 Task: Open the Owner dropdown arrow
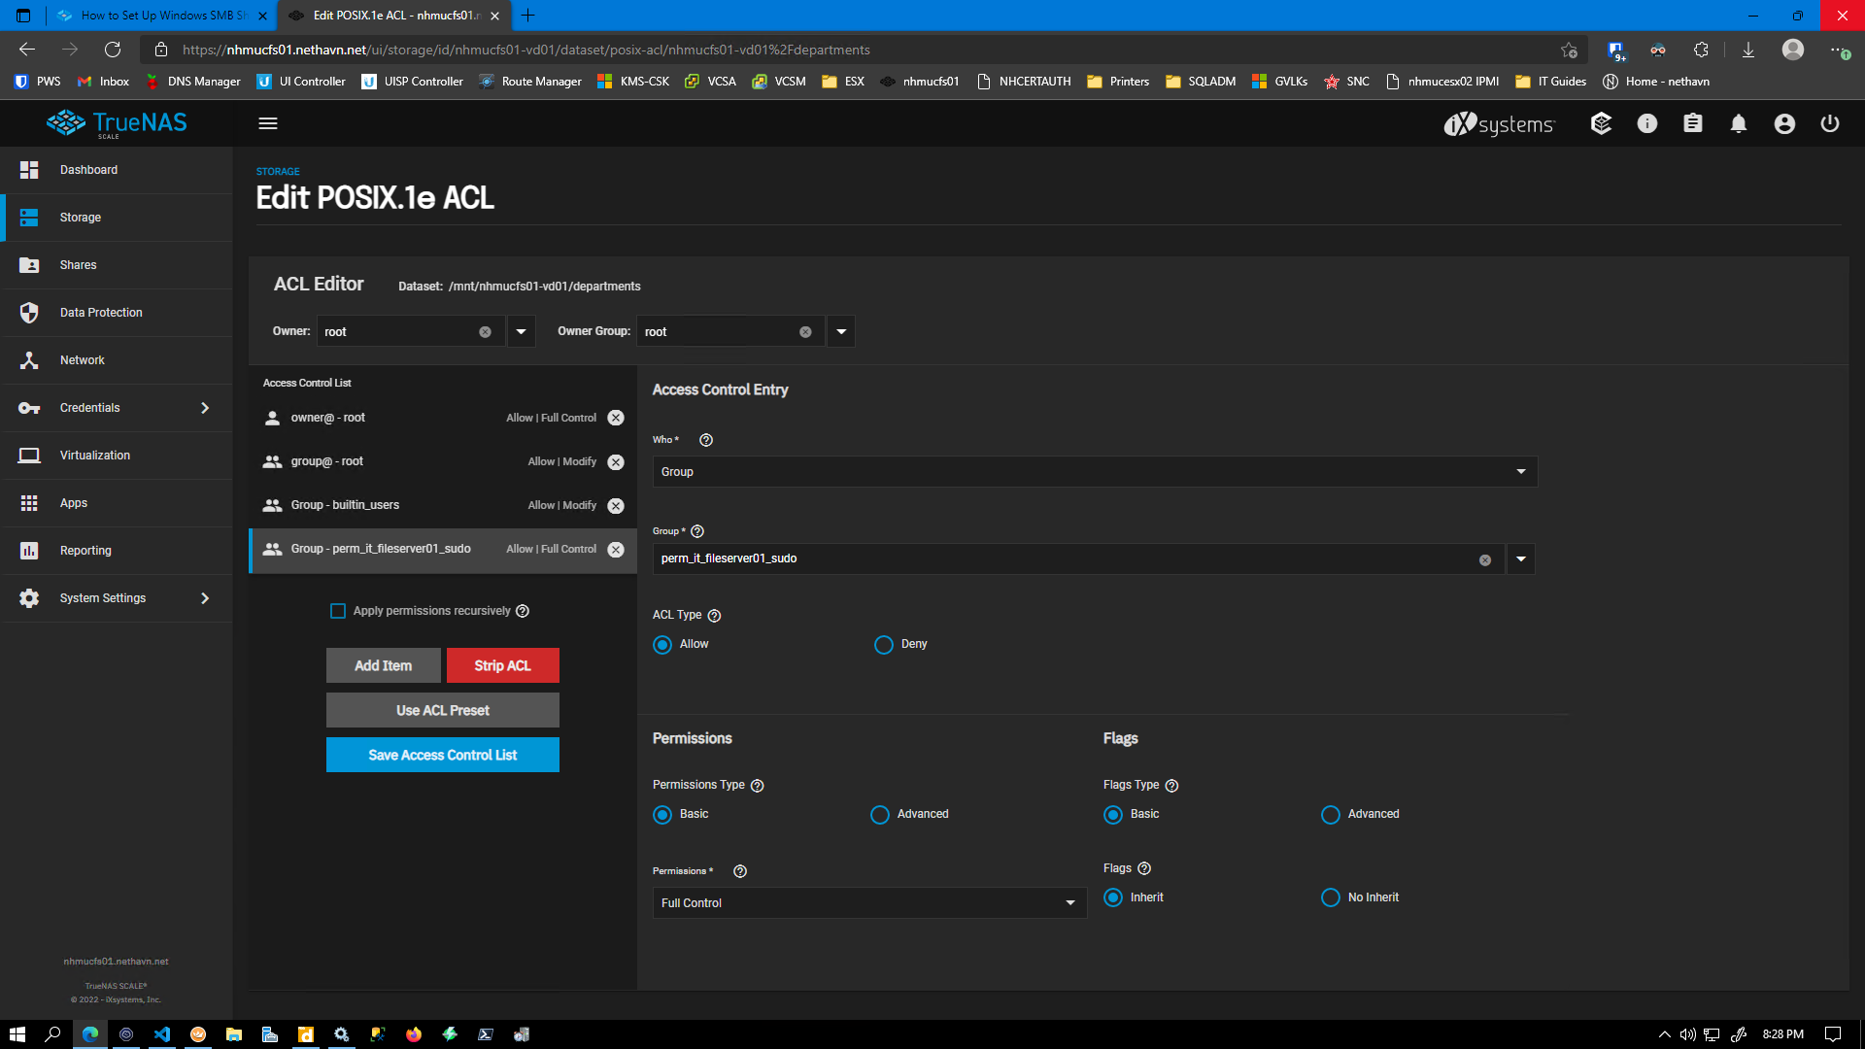(x=521, y=332)
